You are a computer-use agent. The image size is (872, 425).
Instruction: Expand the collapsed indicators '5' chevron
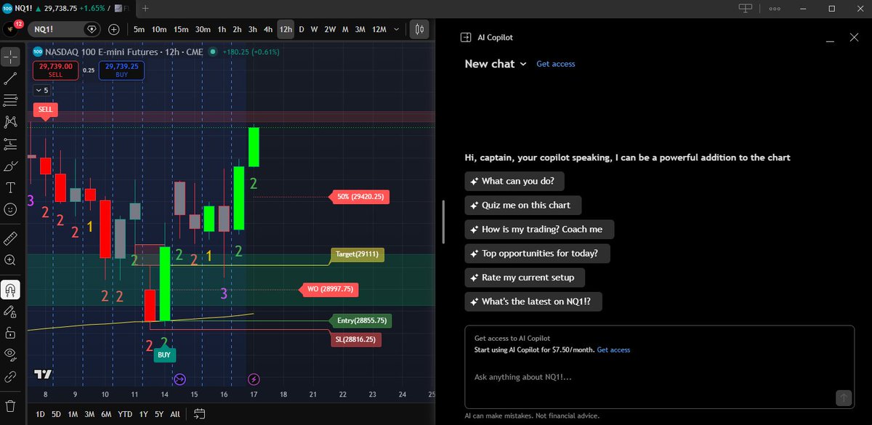point(41,91)
